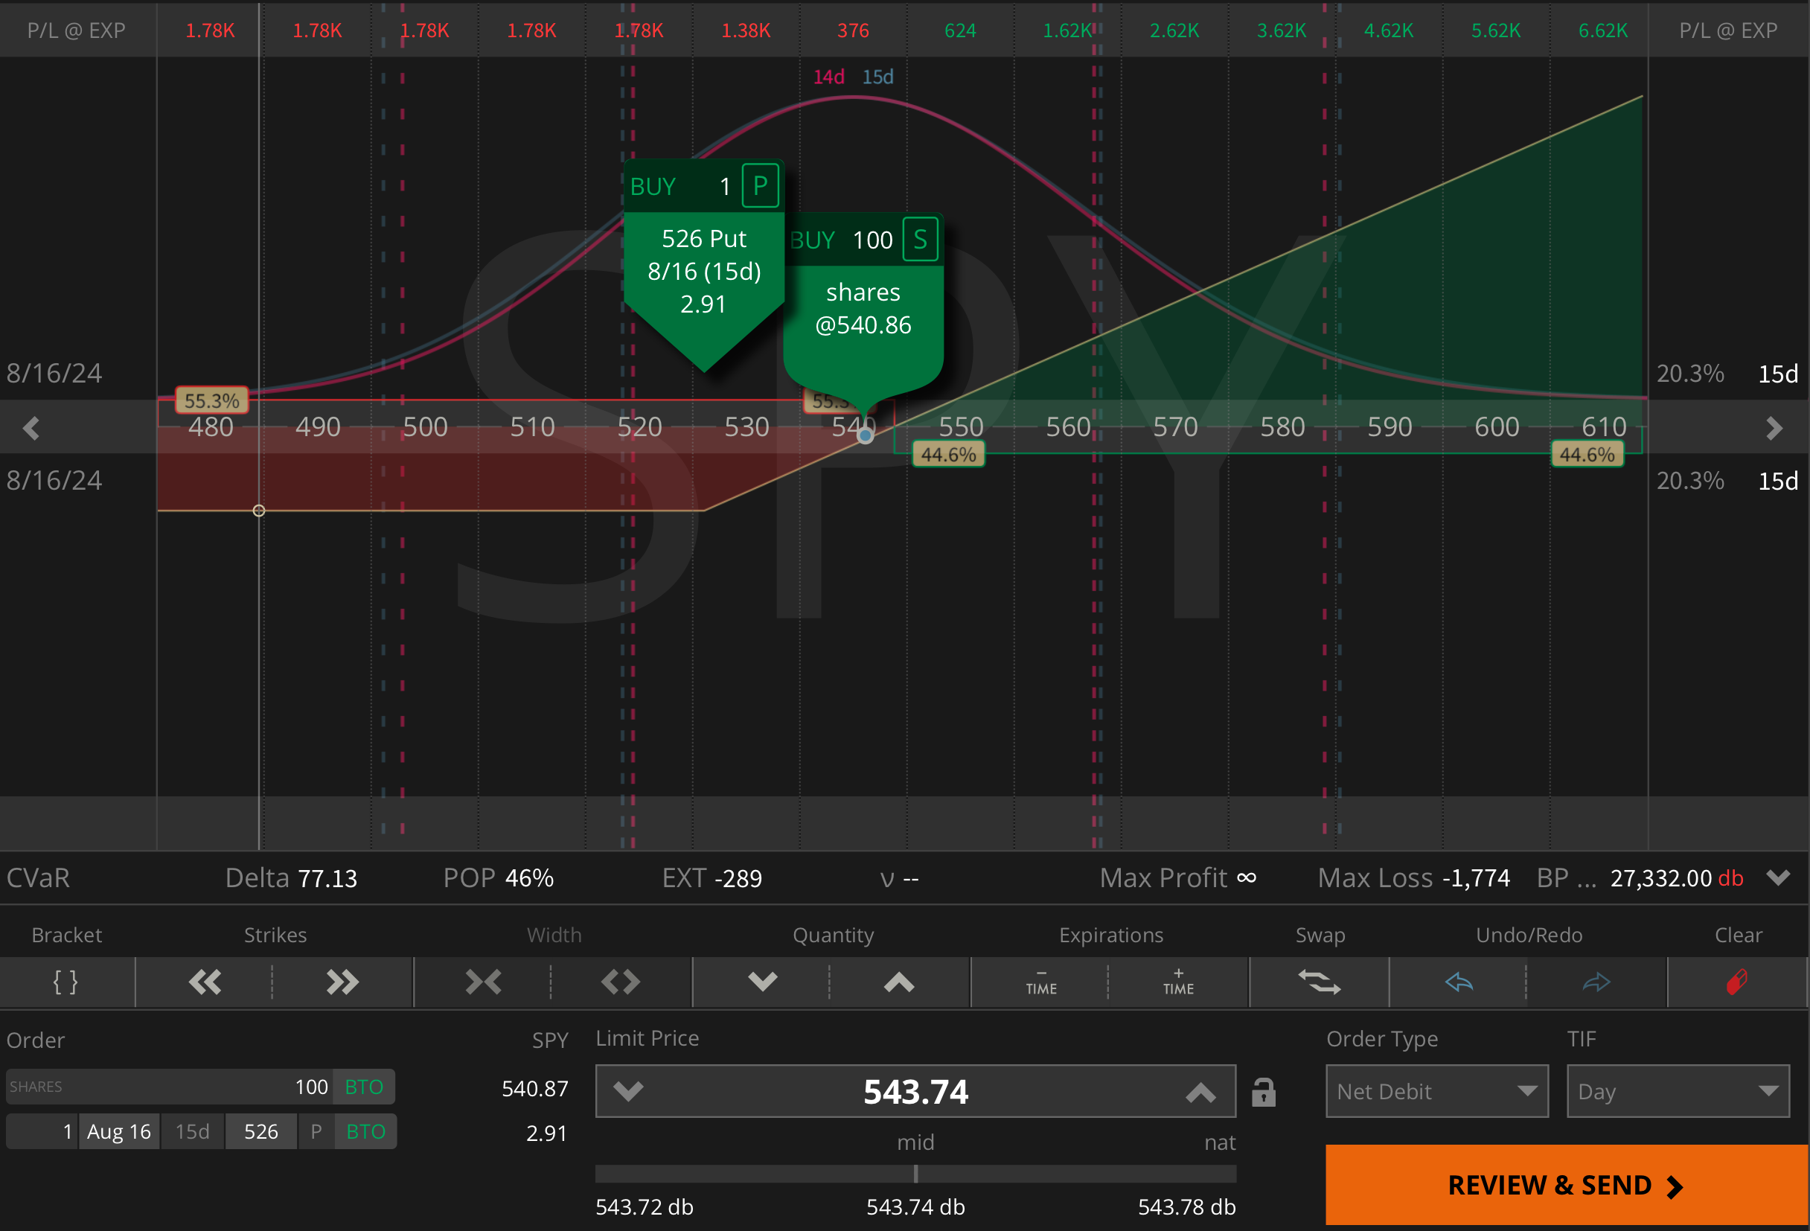Swap the order direction with the swap icon
Screen dimensions: 1810x1231
(x=1320, y=982)
